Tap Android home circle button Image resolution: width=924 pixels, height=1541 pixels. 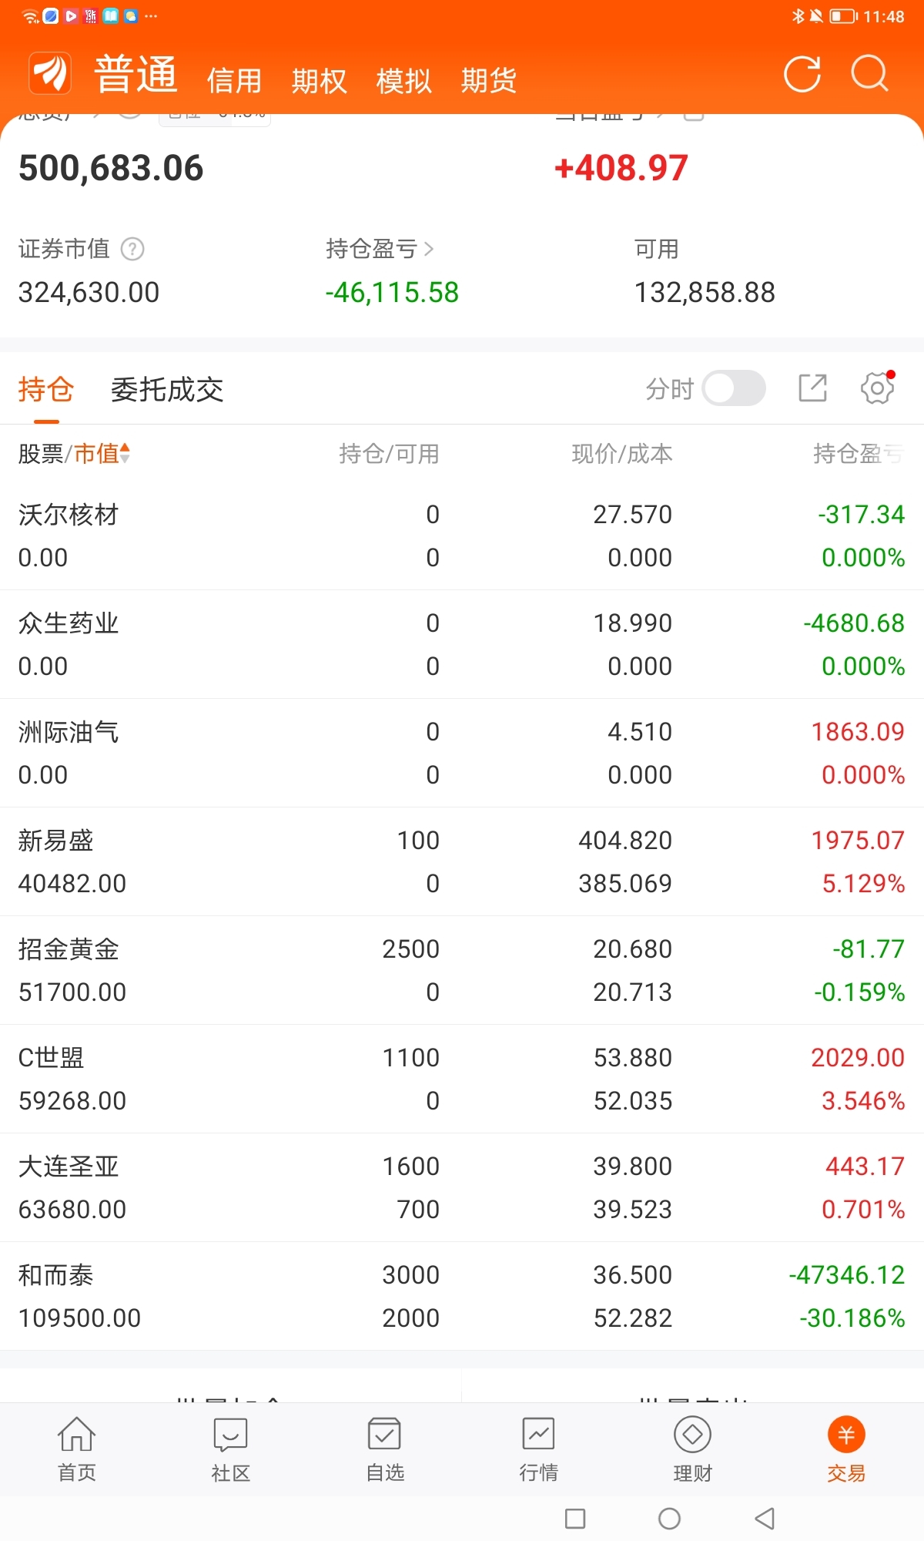(669, 1519)
